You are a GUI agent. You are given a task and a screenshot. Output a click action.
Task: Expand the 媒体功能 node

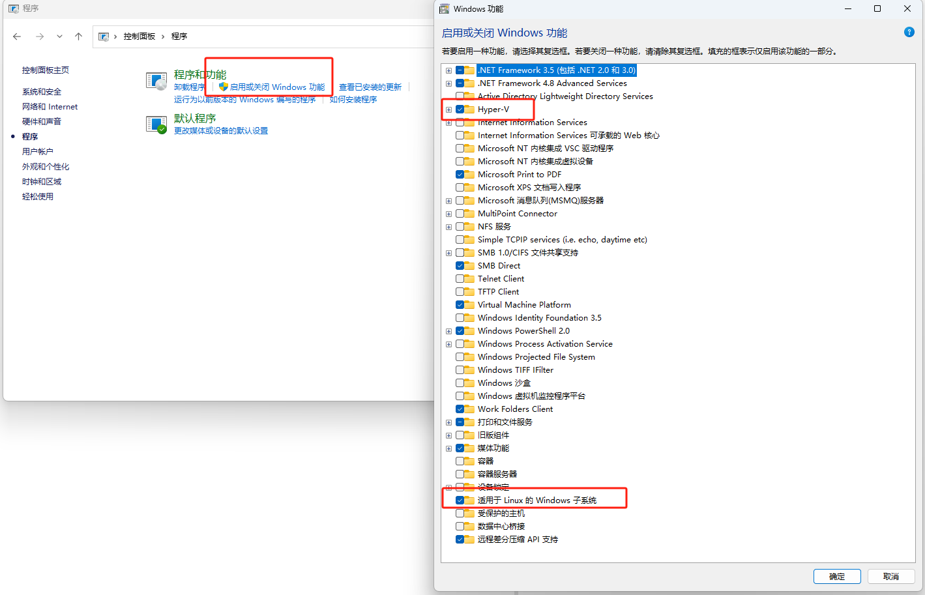(448, 448)
